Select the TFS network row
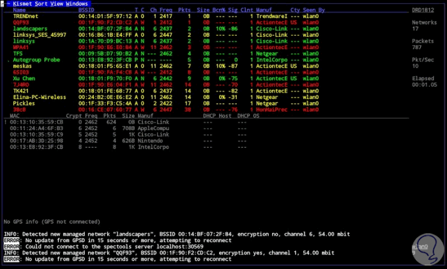 point(165,54)
